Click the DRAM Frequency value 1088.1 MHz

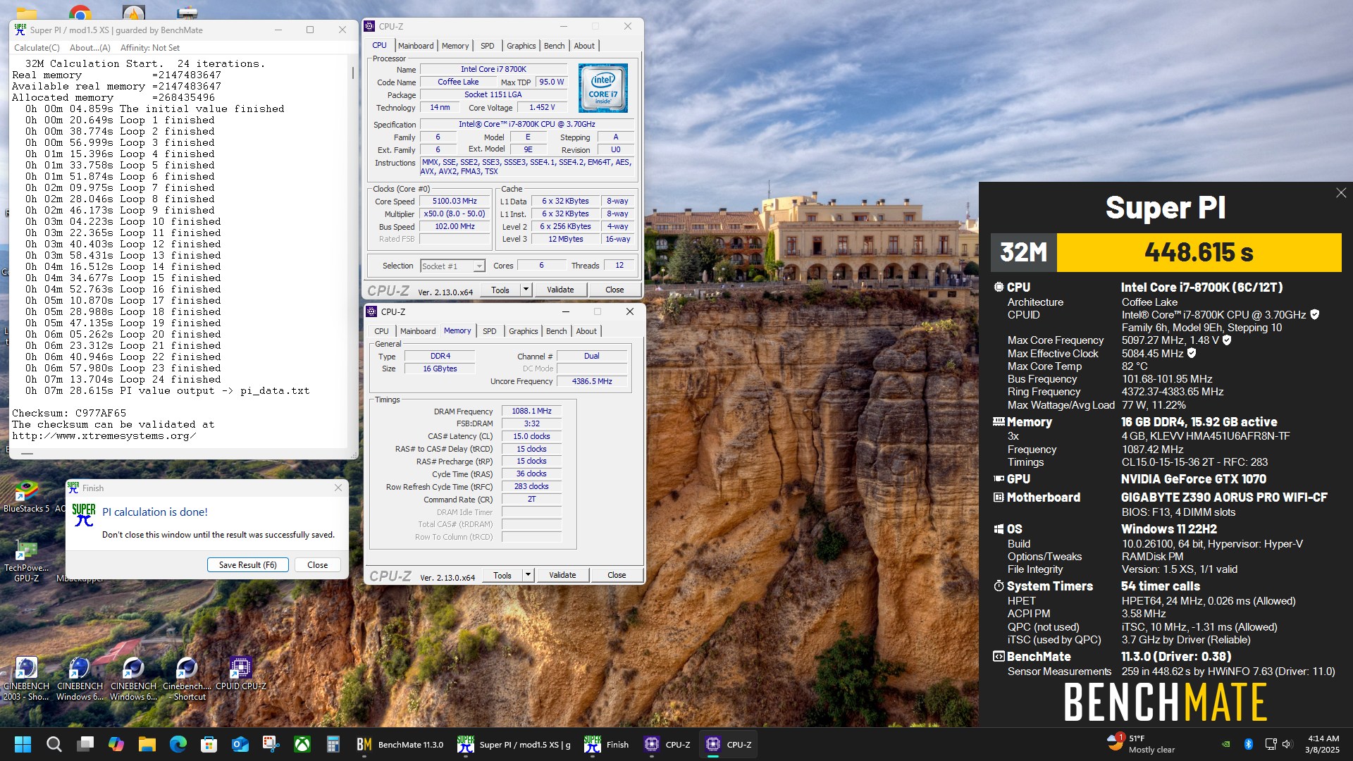coord(532,411)
